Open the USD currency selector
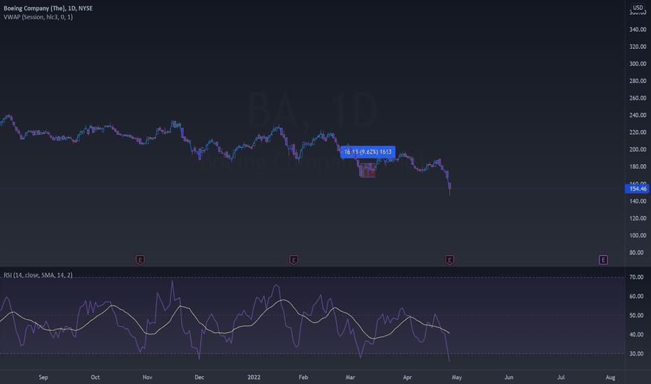The width and height of the screenshot is (651, 384). [638, 8]
